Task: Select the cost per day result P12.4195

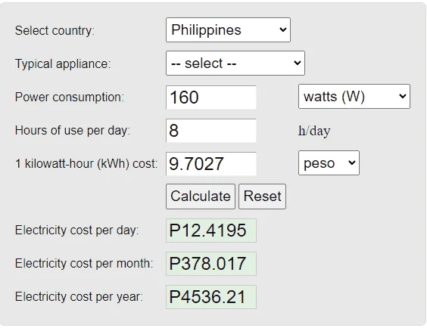Action: click(211, 231)
